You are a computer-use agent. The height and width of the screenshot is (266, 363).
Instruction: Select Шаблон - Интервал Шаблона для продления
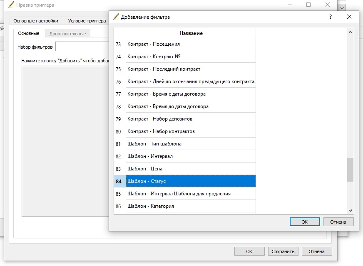pyautogui.click(x=191, y=194)
